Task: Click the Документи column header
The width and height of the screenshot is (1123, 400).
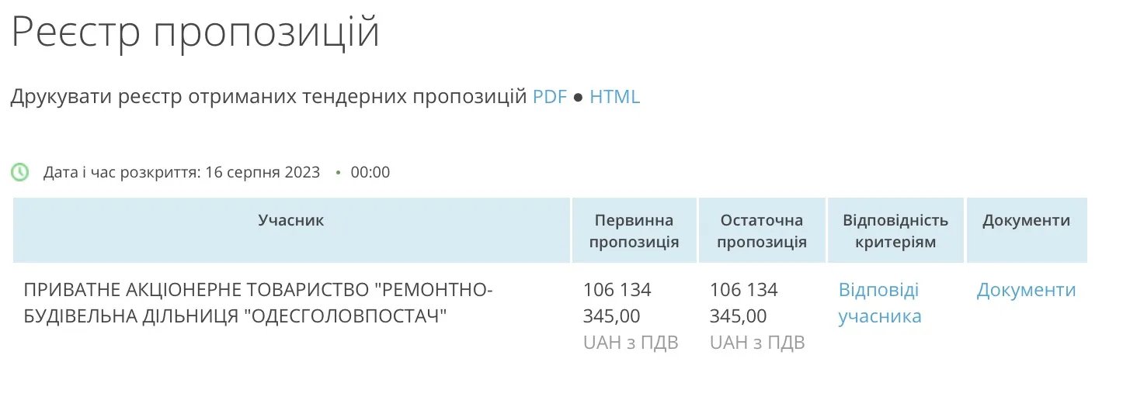Action: pyautogui.click(x=1026, y=220)
